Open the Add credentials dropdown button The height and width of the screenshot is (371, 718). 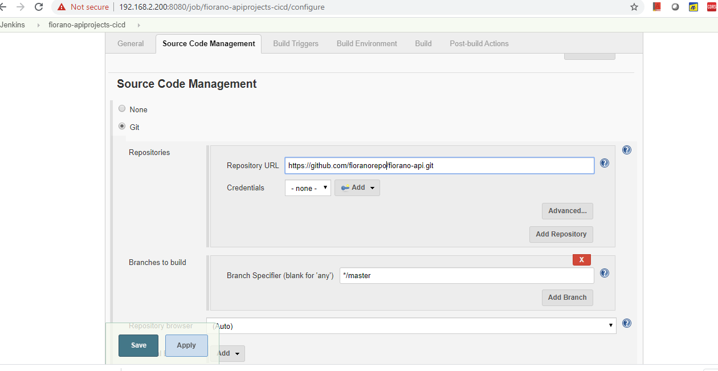coord(357,187)
